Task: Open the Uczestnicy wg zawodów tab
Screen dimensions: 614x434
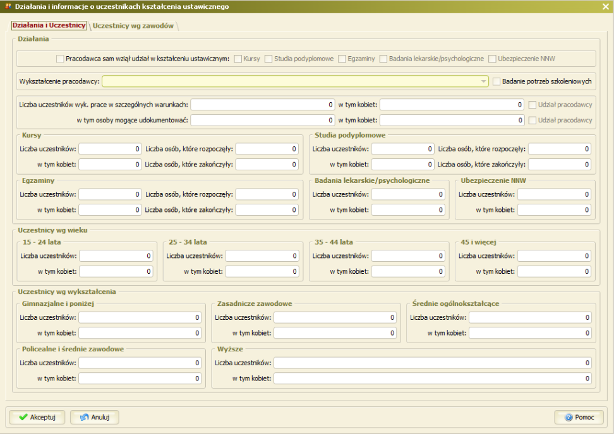Action: coord(133,26)
